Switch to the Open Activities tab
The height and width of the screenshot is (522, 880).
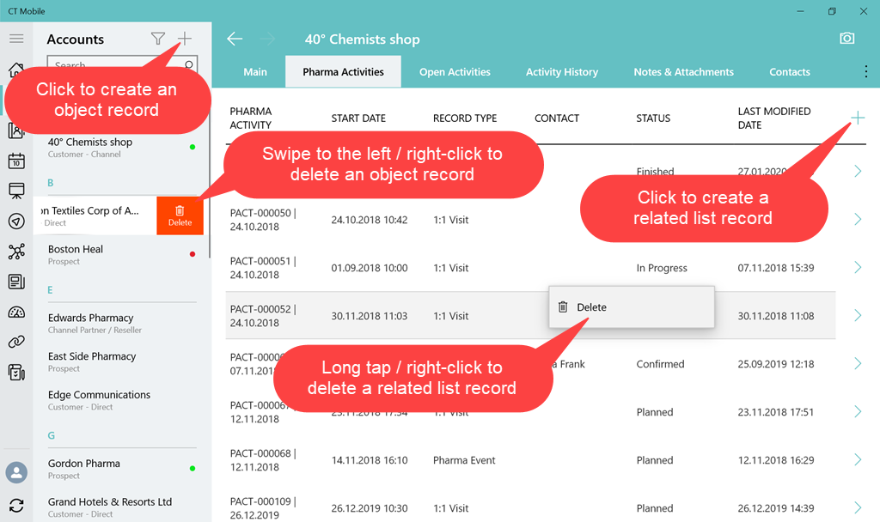tap(455, 72)
